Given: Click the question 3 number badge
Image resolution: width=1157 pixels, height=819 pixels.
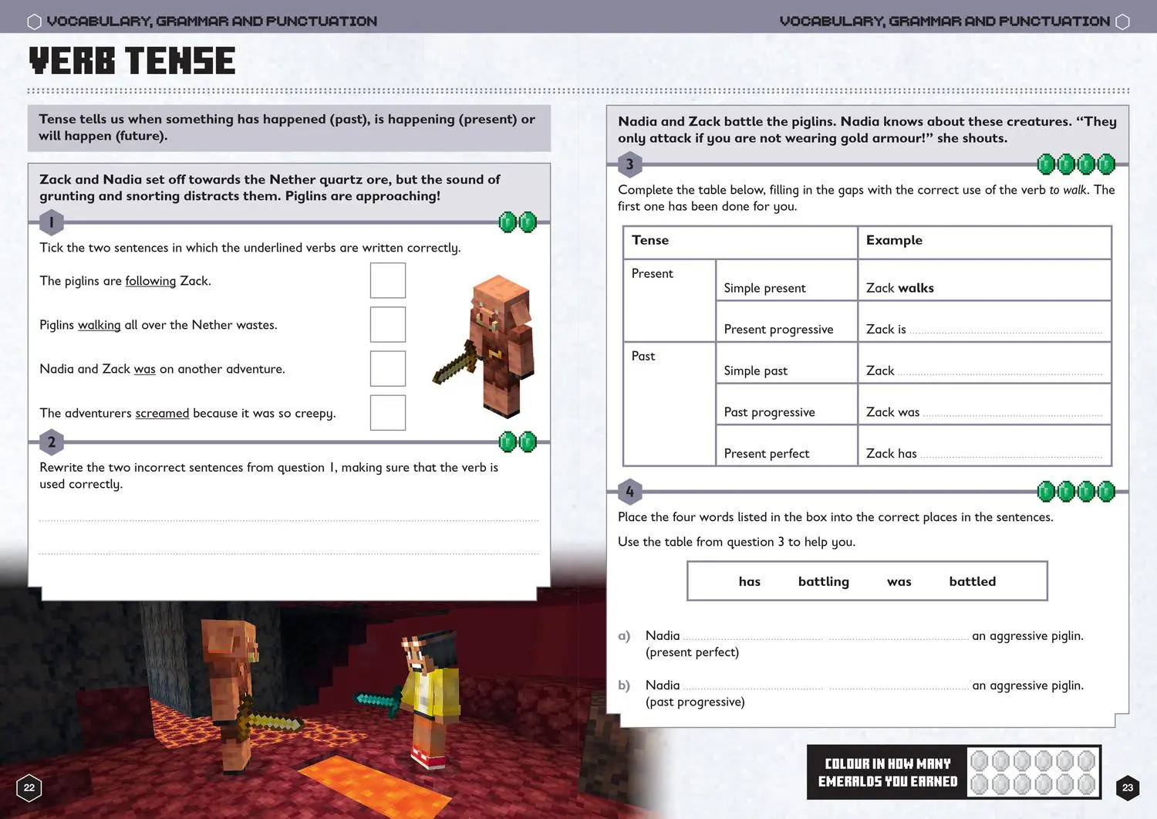Looking at the screenshot, I should 630,164.
